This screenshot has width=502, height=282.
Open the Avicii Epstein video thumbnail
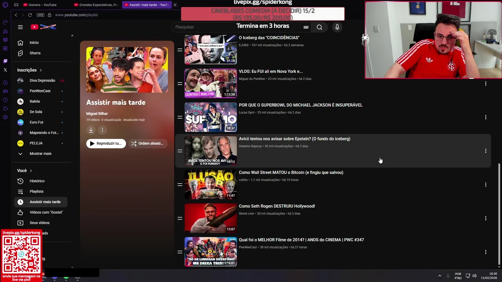pos(211,151)
